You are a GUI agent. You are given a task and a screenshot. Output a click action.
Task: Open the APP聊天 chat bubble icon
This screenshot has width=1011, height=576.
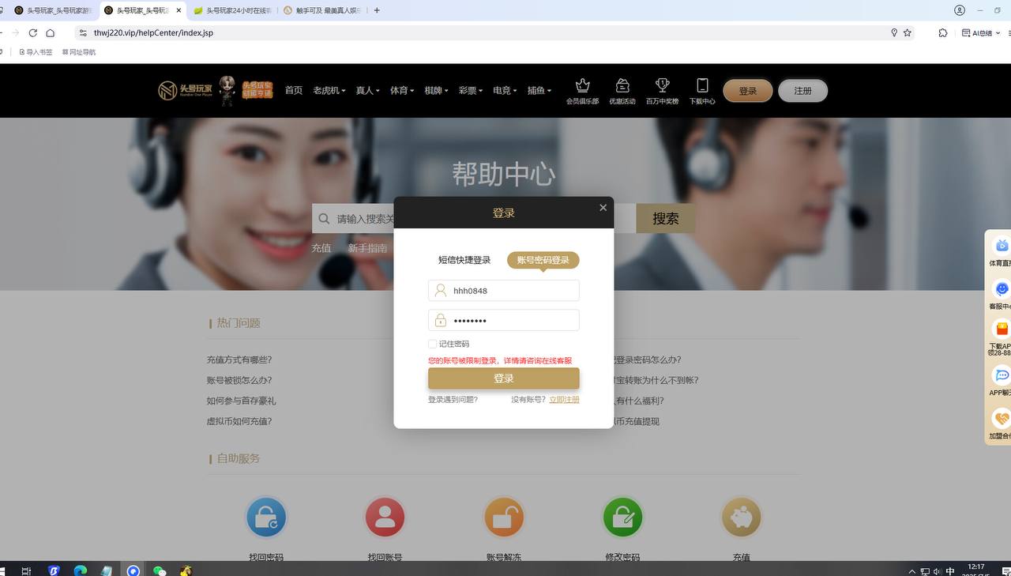[1002, 376]
